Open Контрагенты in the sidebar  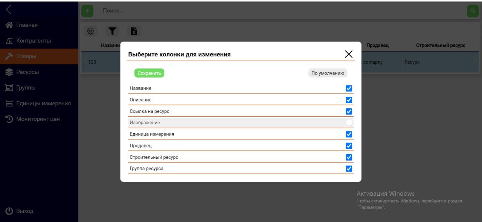tap(33, 41)
